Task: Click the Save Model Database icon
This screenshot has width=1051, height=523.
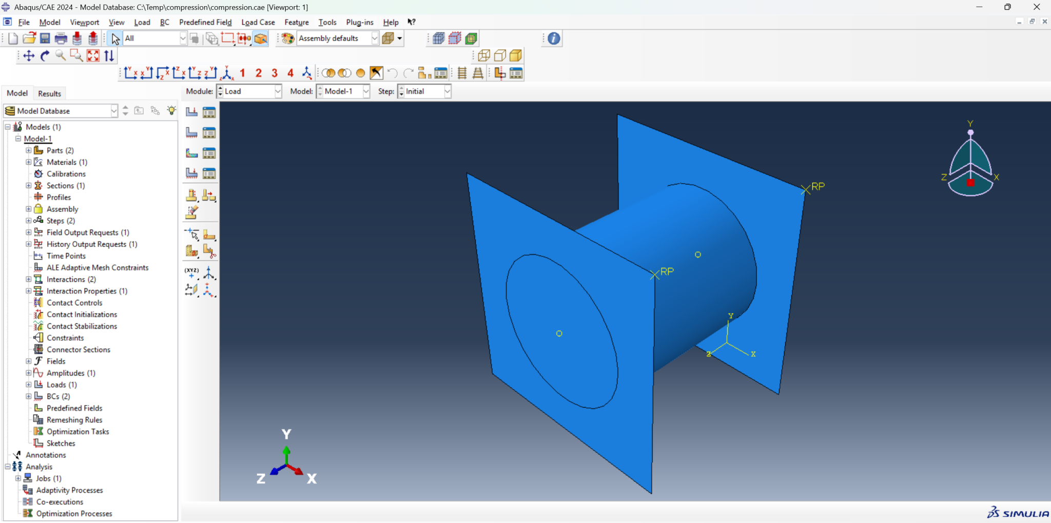Action: click(x=45, y=38)
